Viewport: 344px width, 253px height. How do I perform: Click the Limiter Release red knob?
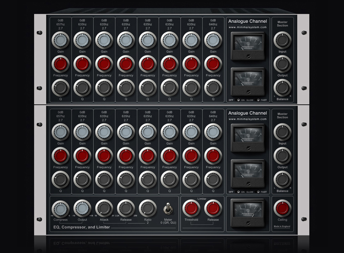pyautogui.click(x=213, y=209)
